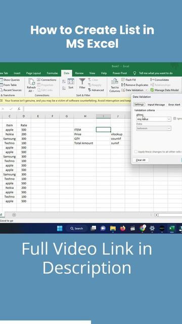This screenshot has width=182, height=324.
Task: Click the Excel icon on the taskbar
Action: click(172, 228)
